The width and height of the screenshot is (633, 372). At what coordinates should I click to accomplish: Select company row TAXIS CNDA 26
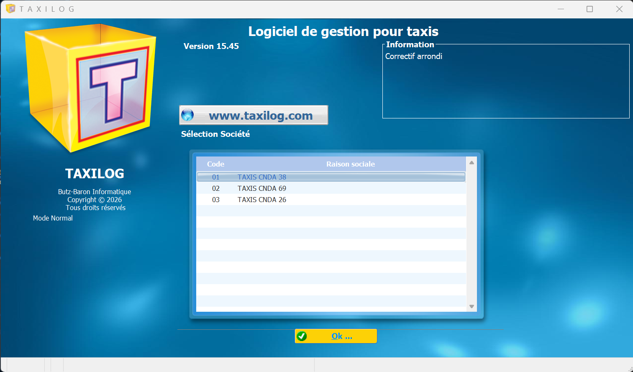(x=331, y=200)
